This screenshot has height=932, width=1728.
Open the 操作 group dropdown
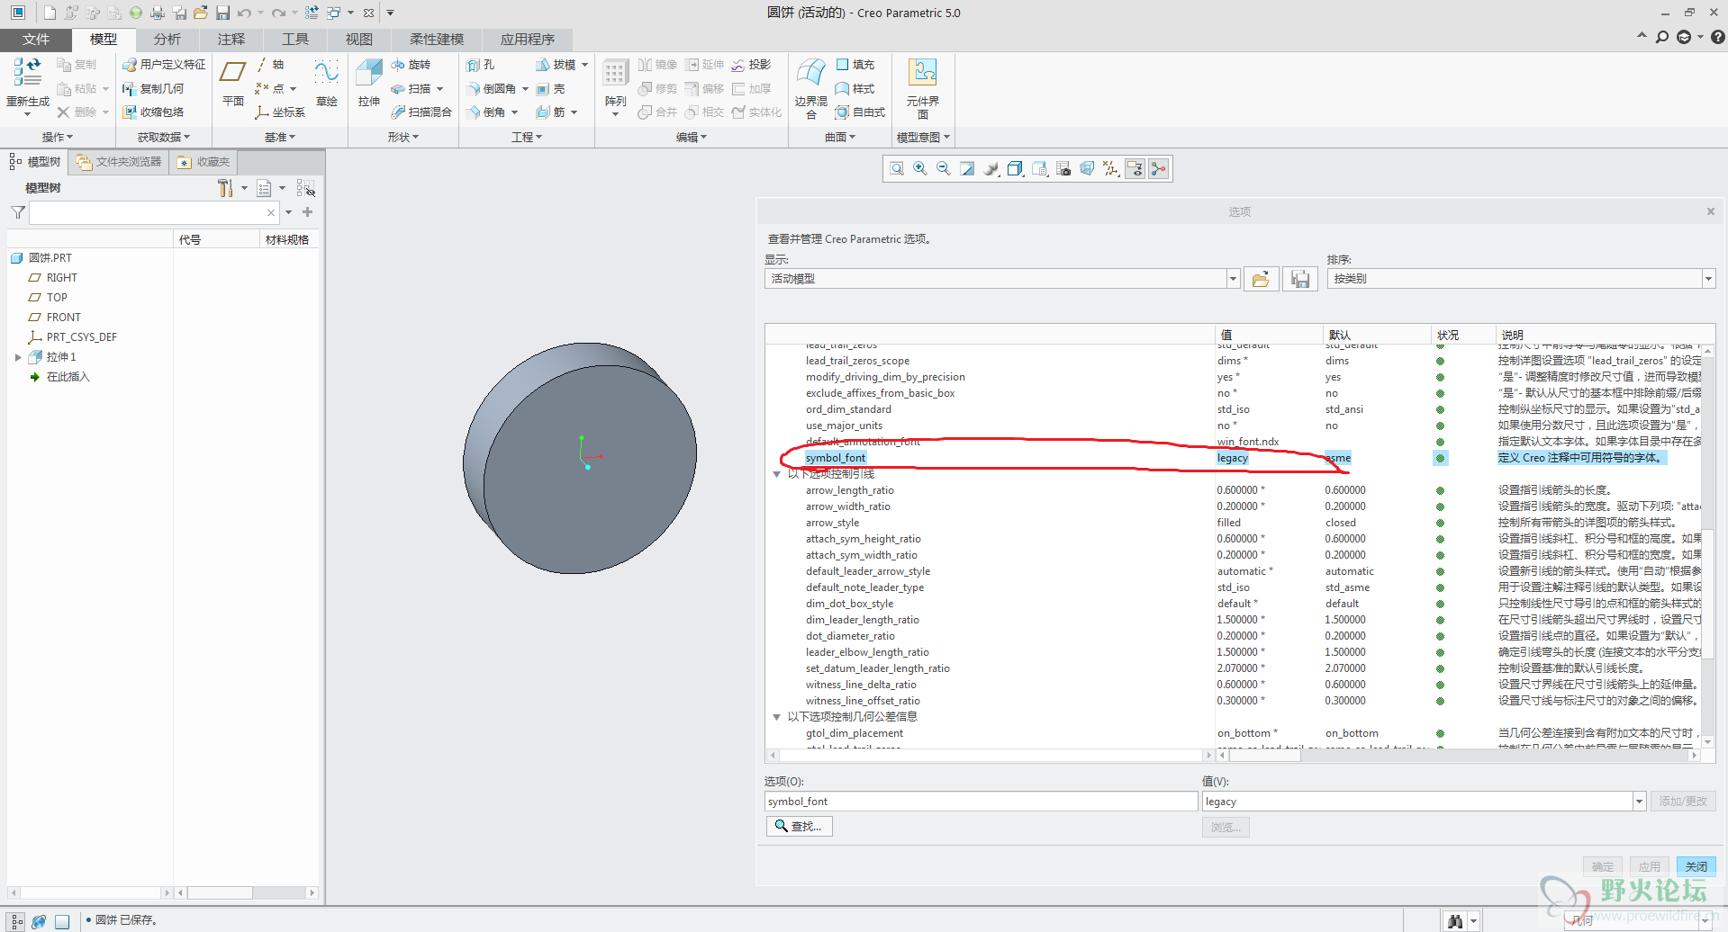[58, 137]
